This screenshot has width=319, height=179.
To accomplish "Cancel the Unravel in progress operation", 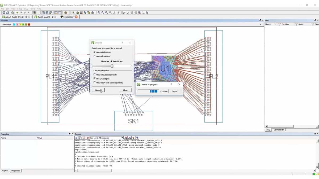I will 175,91.
